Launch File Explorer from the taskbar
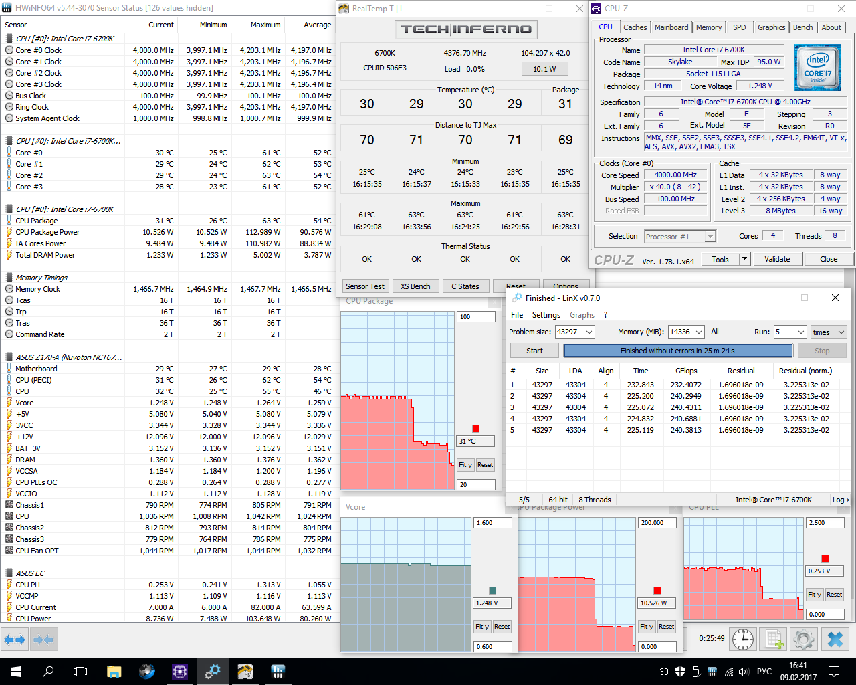Image resolution: width=856 pixels, height=685 pixels. coord(114,672)
